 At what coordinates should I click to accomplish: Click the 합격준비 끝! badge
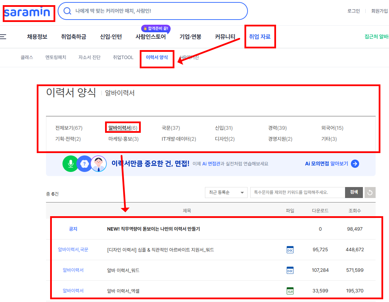click(x=156, y=28)
